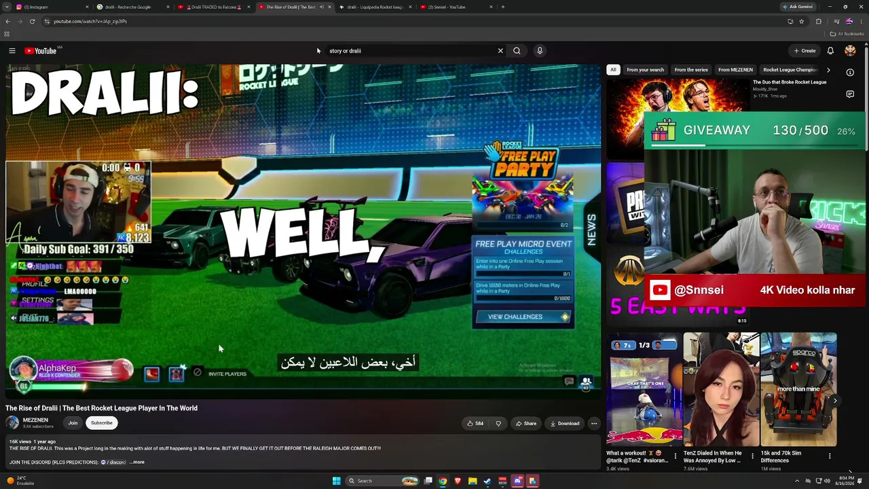This screenshot has height=489, width=869.
Task: Open options for the TenZ short
Action: click(752, 456)
